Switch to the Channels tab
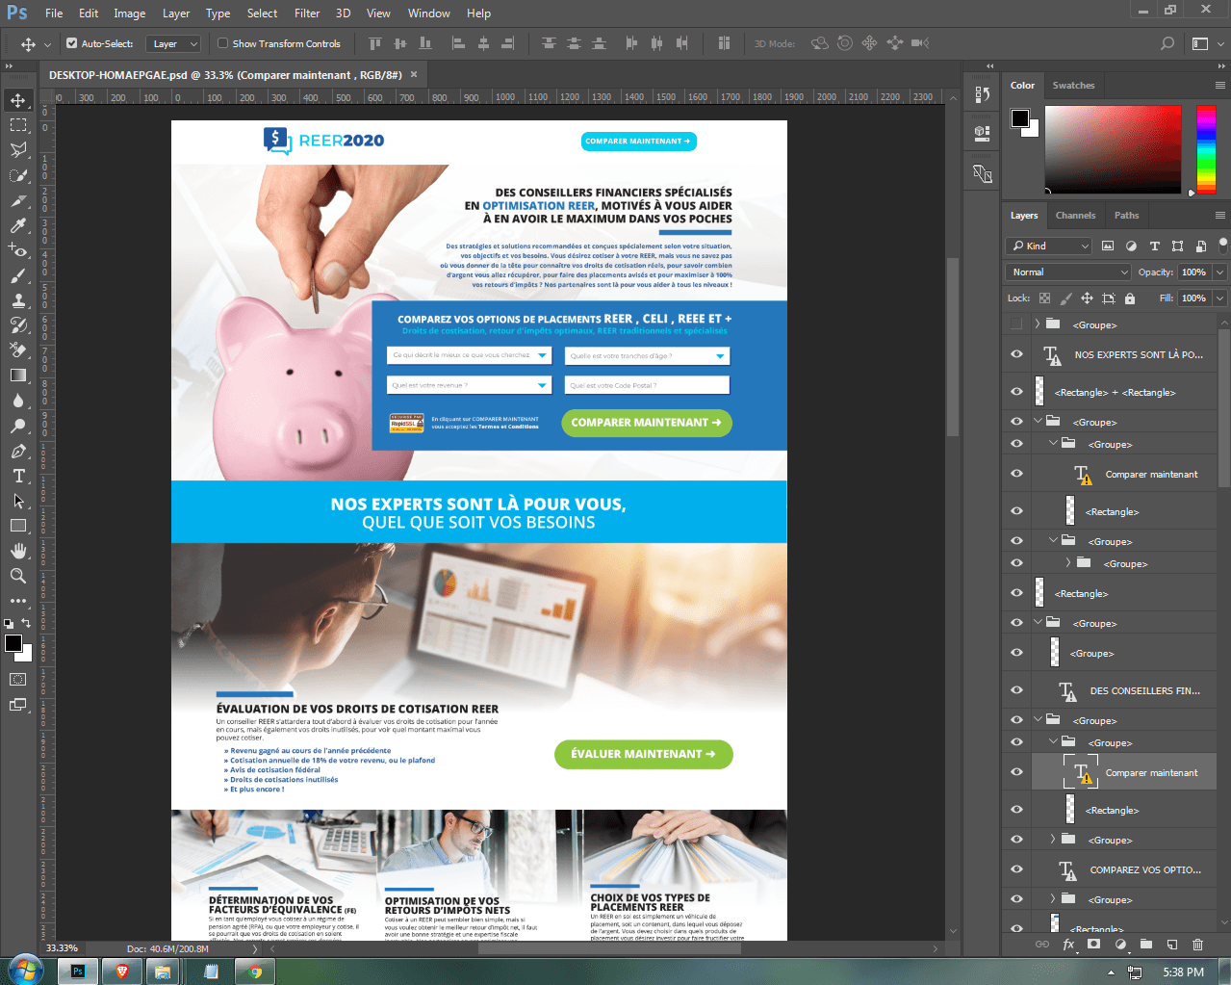 pos(1075,216)
